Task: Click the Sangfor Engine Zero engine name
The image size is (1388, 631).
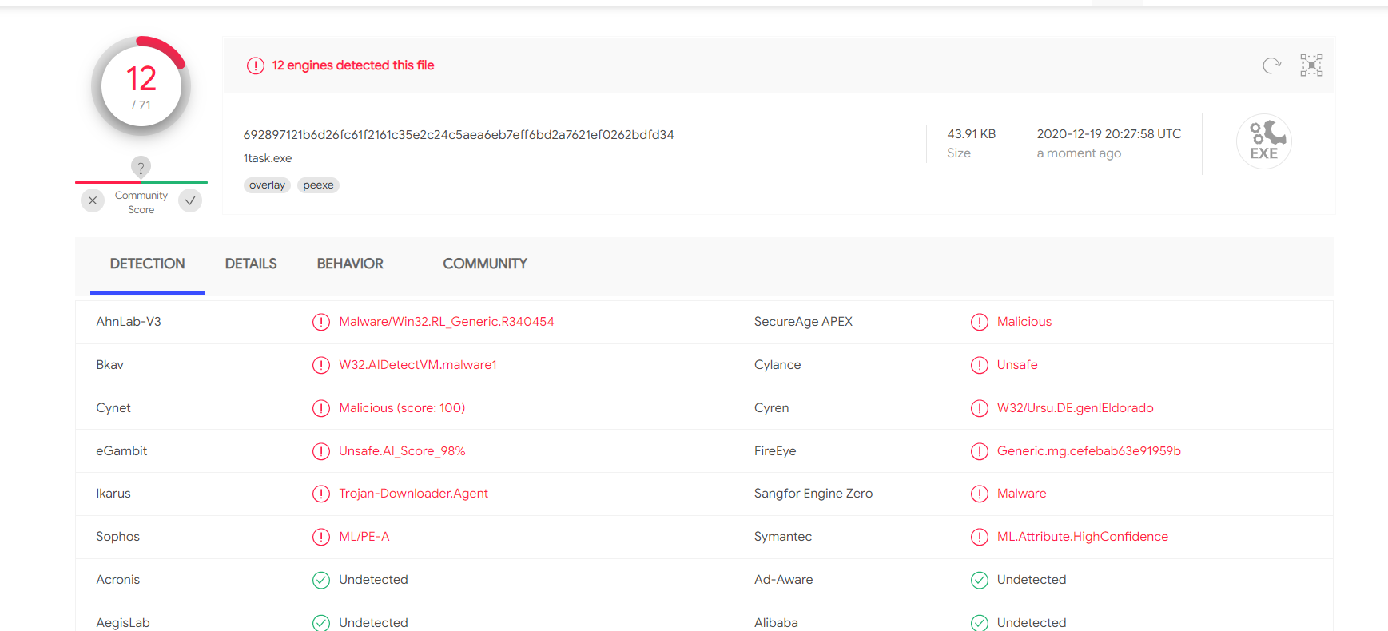Action: point(813,494)
